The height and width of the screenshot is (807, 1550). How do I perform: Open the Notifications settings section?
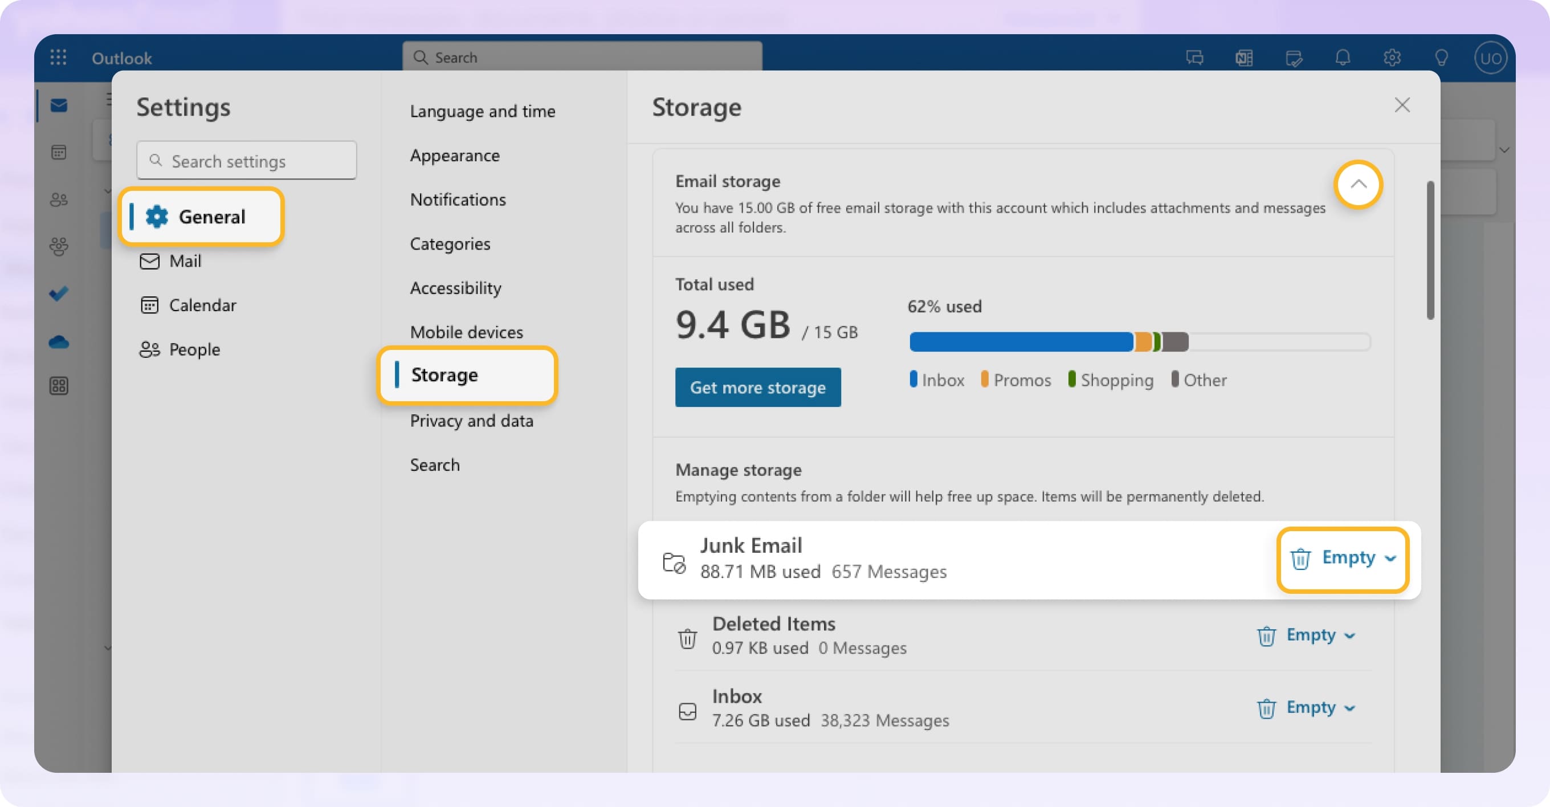point(458,199)
